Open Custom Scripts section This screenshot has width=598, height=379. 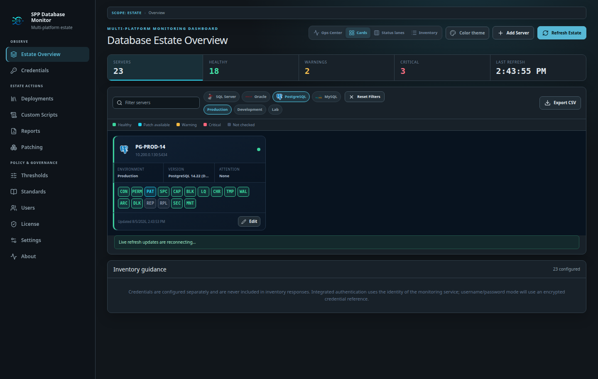click(x=48, y=115)
